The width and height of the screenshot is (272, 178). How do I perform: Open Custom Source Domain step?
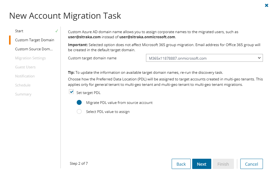pyautogui.click(x=34, y=49)
